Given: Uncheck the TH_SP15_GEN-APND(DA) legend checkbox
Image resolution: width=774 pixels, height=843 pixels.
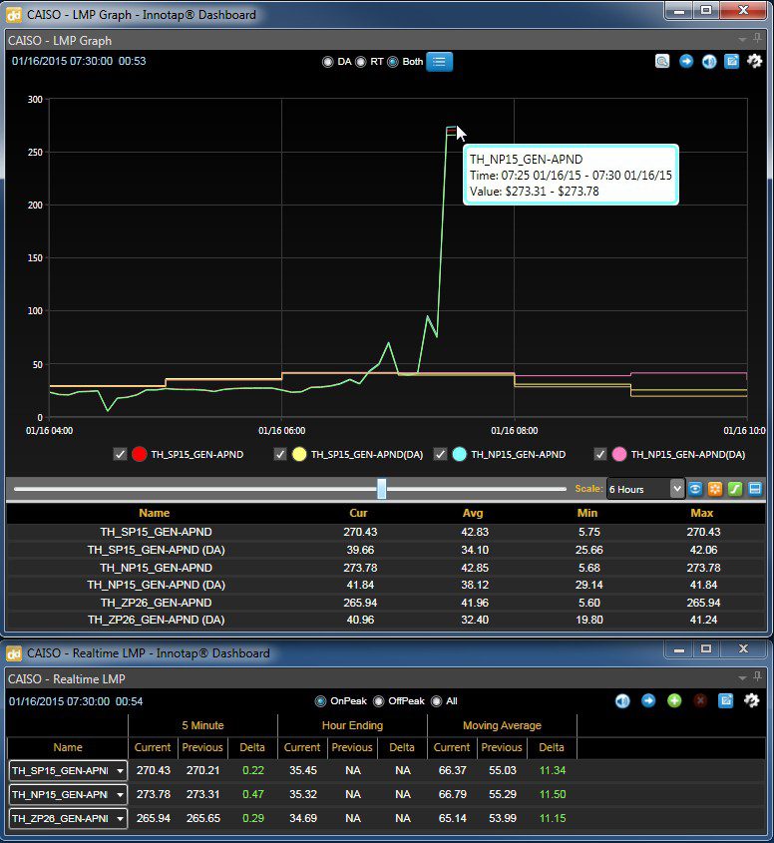Looking at the screenshot, I should (280, 454).
